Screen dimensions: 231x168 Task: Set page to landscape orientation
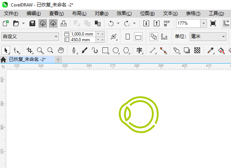(138, 37)
